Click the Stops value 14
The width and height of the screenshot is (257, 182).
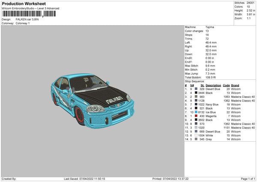pos(207,35)
